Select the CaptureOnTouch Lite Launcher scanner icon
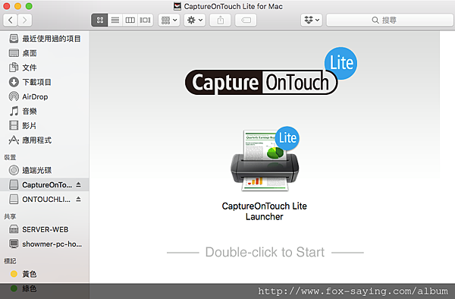The image size is (455, 299). click(265, 159)
